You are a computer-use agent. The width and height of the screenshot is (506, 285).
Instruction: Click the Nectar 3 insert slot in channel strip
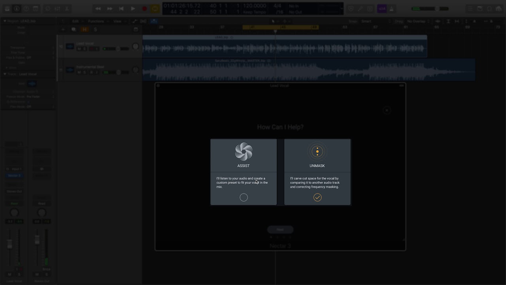coord(14,176)
